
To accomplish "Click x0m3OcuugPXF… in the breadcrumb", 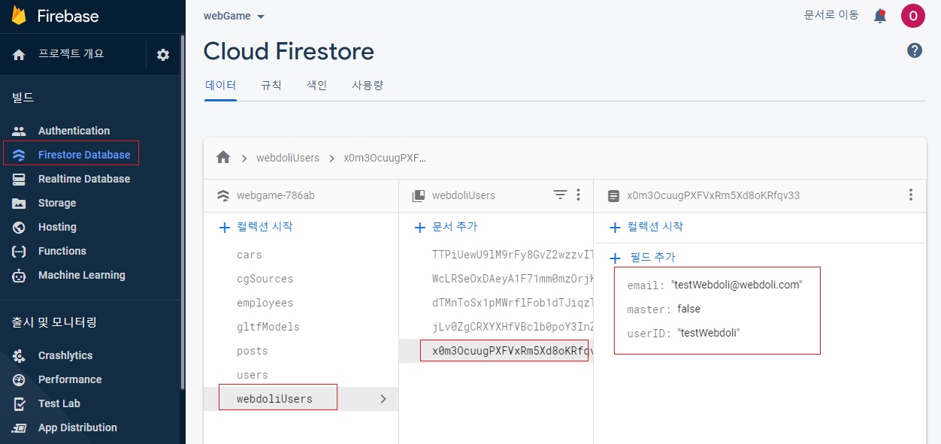I will click(x=385, y=158).
